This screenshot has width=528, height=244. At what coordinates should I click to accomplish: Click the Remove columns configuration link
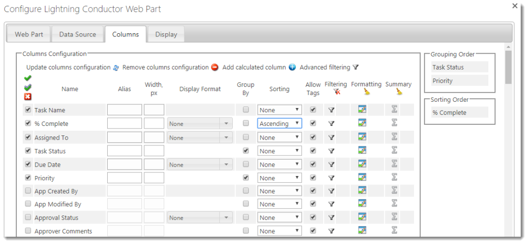165,67
